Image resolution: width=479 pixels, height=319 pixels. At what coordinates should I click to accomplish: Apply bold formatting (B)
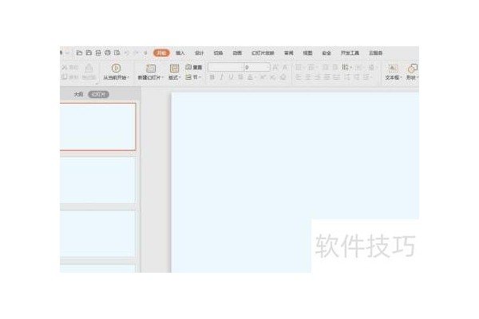tap(212, 77)
